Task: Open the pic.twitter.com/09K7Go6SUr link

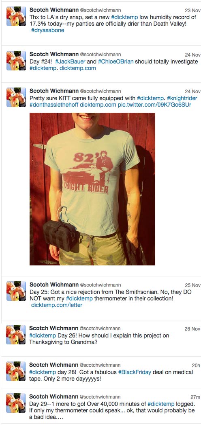Action: [x=154, y=105]
